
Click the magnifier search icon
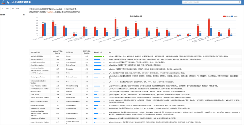(239, 2)
